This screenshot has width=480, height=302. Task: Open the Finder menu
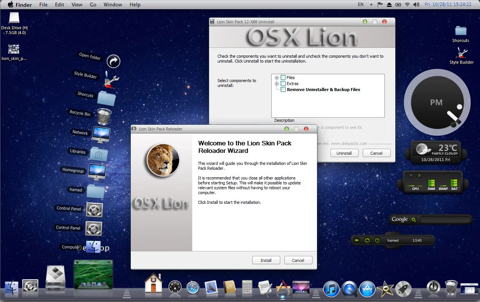pyautogui.click(x=24, y=4)
